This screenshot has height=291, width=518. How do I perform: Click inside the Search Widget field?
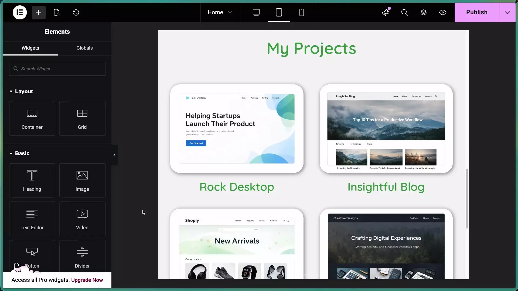[57, 69]
